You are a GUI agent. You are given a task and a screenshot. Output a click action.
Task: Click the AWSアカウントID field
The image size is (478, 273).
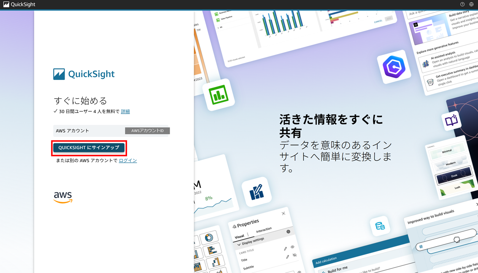(x=147, y=131)
